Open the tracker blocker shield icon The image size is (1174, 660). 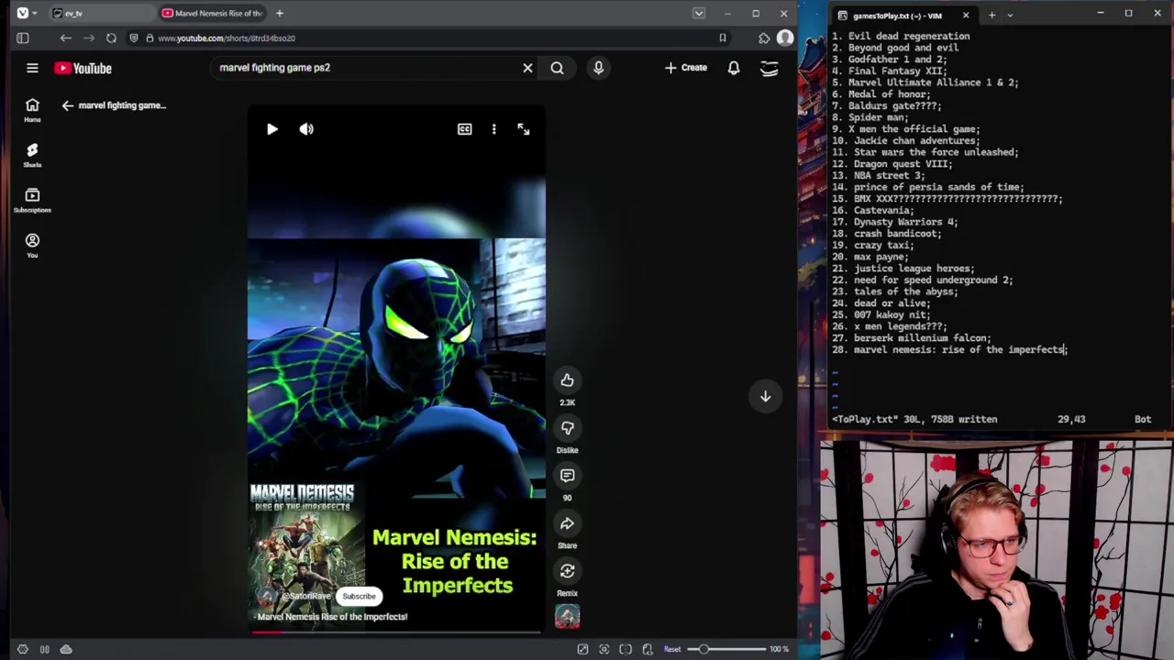tap(134, 38)
